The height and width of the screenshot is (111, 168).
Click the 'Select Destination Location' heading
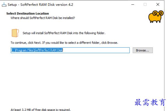(x=27, y=13)
